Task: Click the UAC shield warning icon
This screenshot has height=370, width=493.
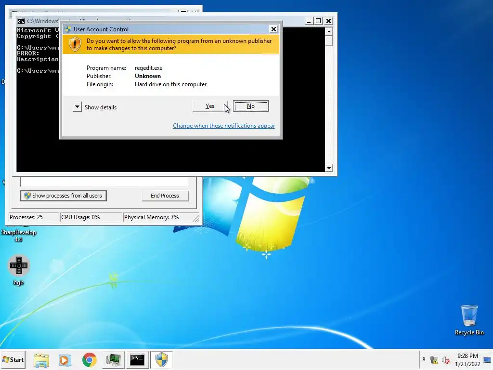Action: [x=75, y=44]
